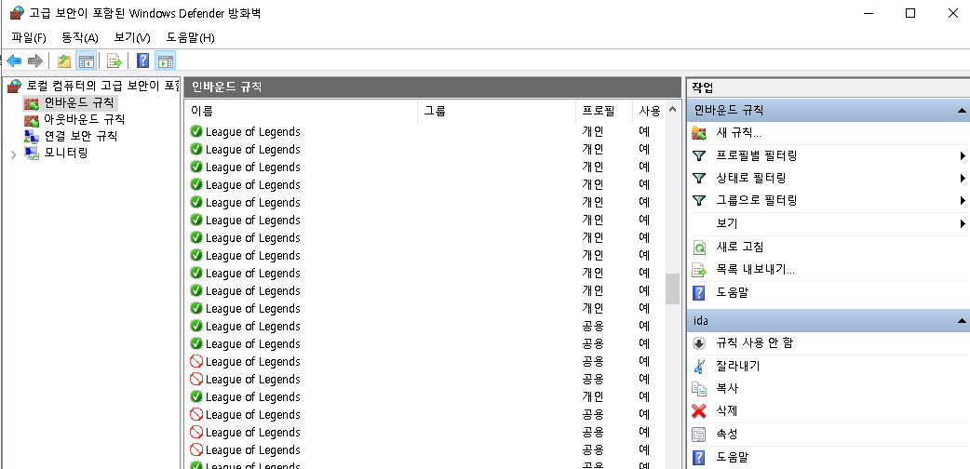Screen dimensions: 970x469
Task: Open the 보기 submenu in actions pane
Action: pos(828,223)
